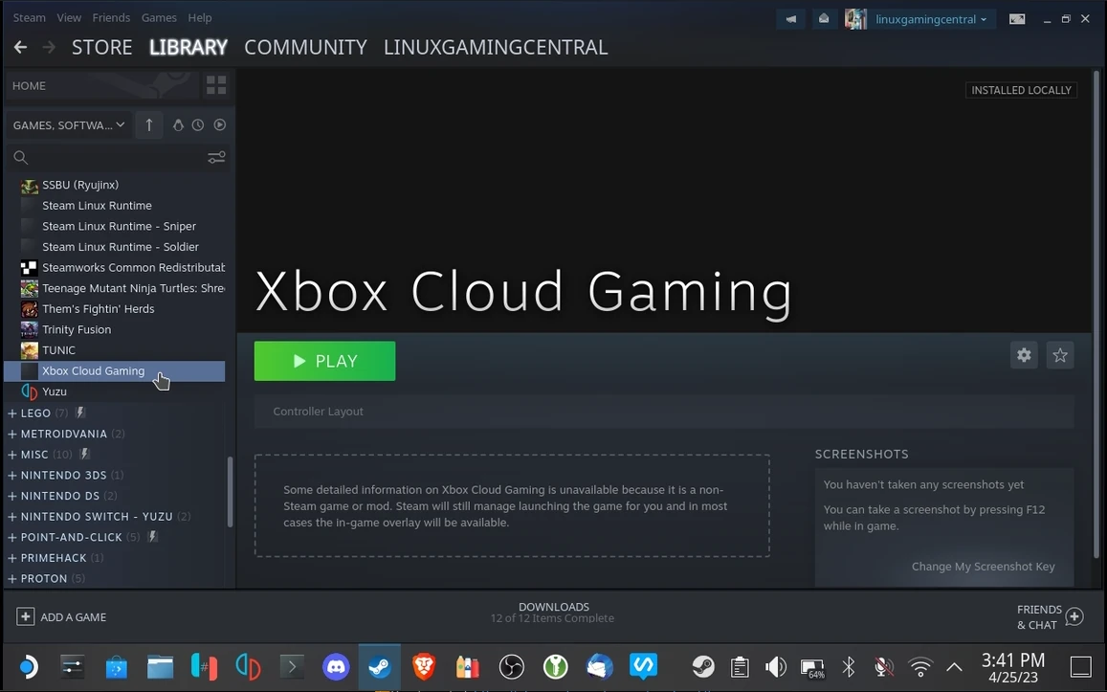Open OBS Studio from the taskbar

(511, 666)
